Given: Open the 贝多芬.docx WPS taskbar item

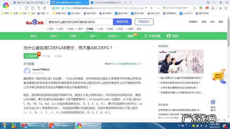Looking at the screenshot, I should coord(33,126).
